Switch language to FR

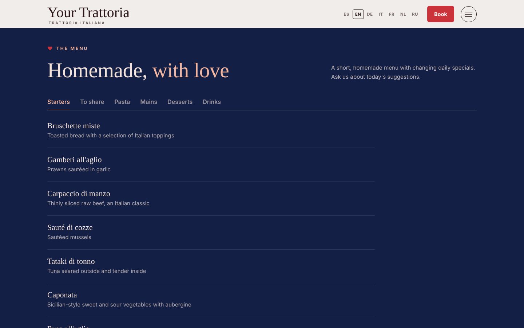tap(392, 14)
